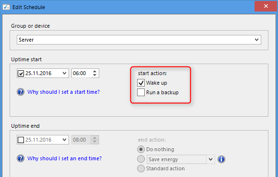Open the blue info icon next to Save energy
The image size is (278, 177).
click(221, 159)
